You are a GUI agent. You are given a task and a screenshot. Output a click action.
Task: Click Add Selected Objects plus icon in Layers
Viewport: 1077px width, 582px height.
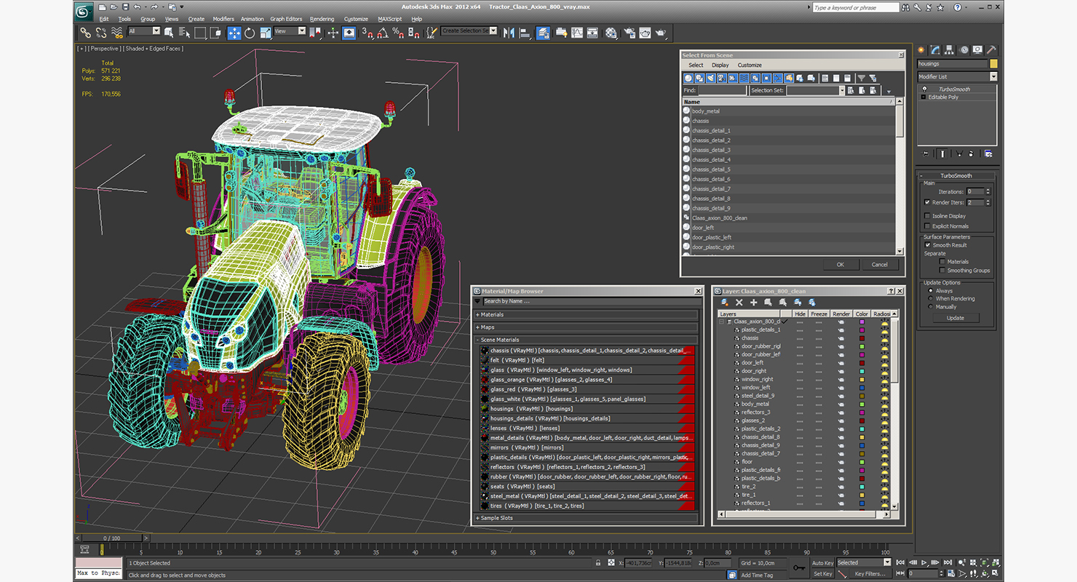point(754,302)
